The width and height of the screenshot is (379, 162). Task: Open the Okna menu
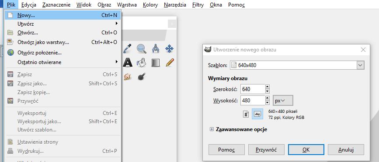(x=216, y=5)
